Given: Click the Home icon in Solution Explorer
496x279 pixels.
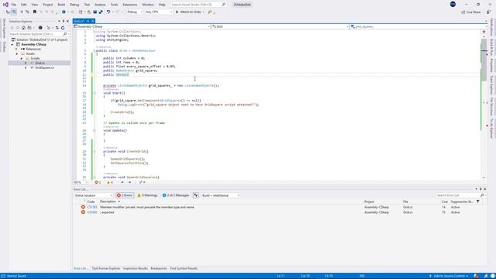Looking at the screenshot, I should (x=23, y=28).
